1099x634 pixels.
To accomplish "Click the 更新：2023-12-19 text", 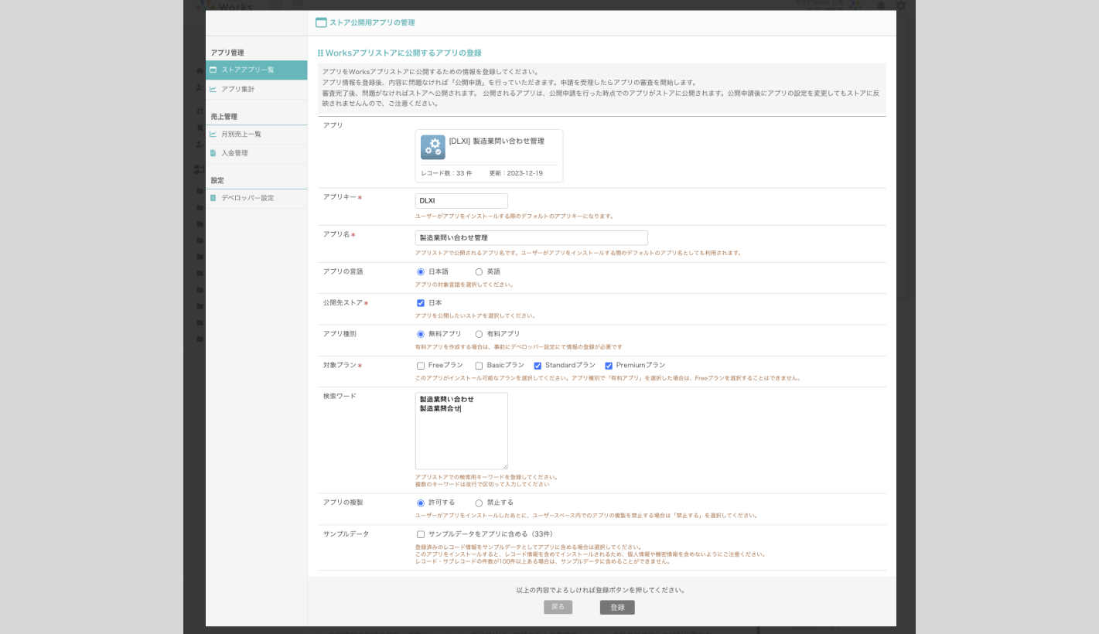I will point(516,173).
